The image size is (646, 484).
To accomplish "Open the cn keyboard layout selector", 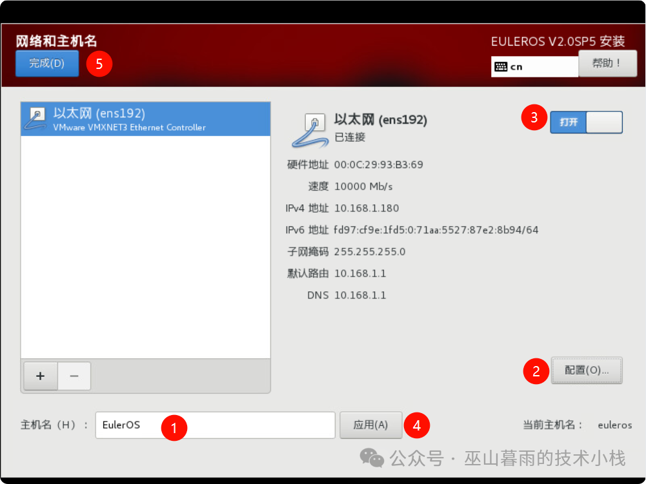I will [534, 66].
